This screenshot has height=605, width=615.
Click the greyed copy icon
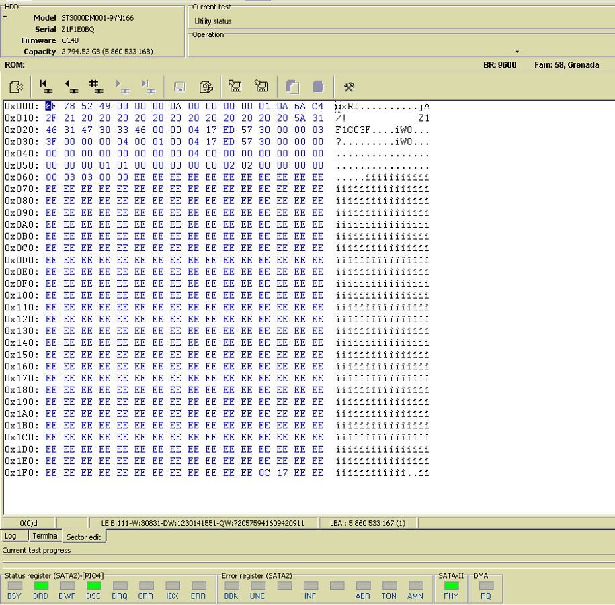click(x=292, y=87)
